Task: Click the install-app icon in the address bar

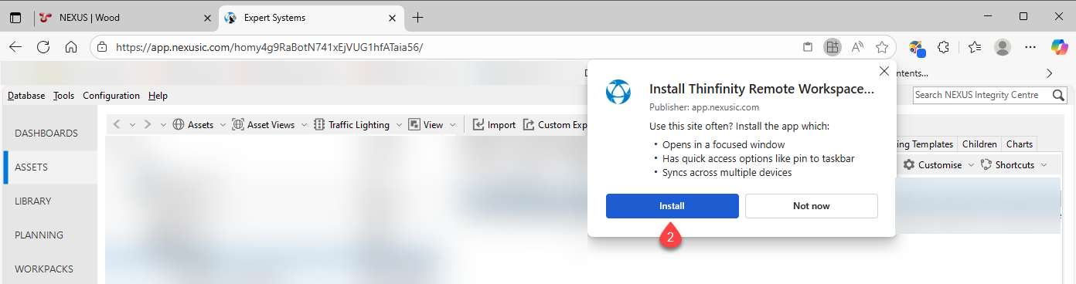Action: (832, 47)
